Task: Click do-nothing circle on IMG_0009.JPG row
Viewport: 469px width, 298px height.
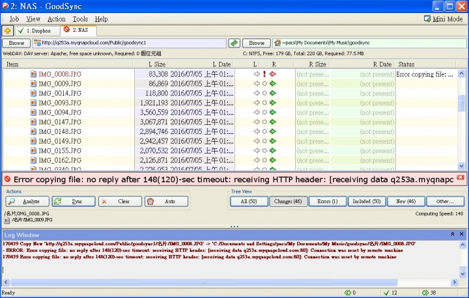Action: pos(264,84)
